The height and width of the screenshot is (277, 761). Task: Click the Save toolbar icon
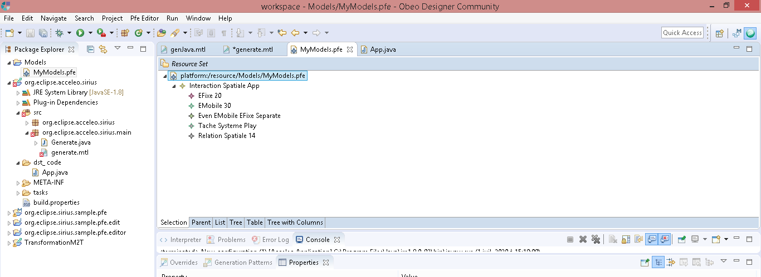tap(30, 33)
